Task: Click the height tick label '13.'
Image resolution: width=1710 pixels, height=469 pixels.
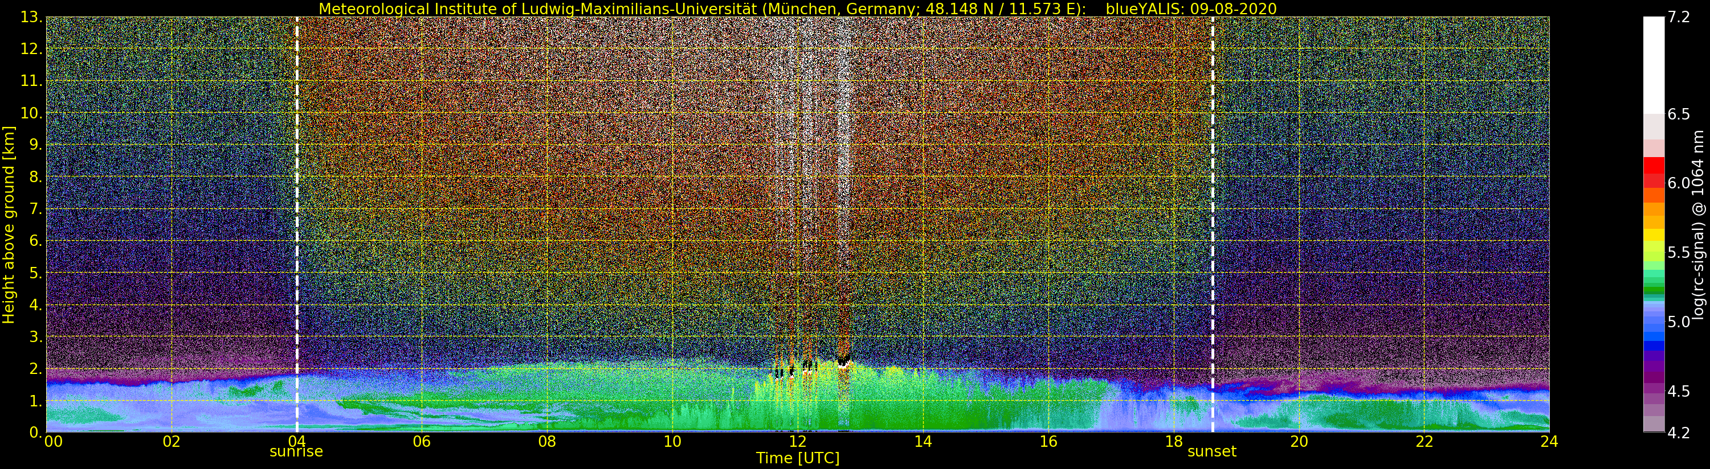Action: click(x=32, y=17)
